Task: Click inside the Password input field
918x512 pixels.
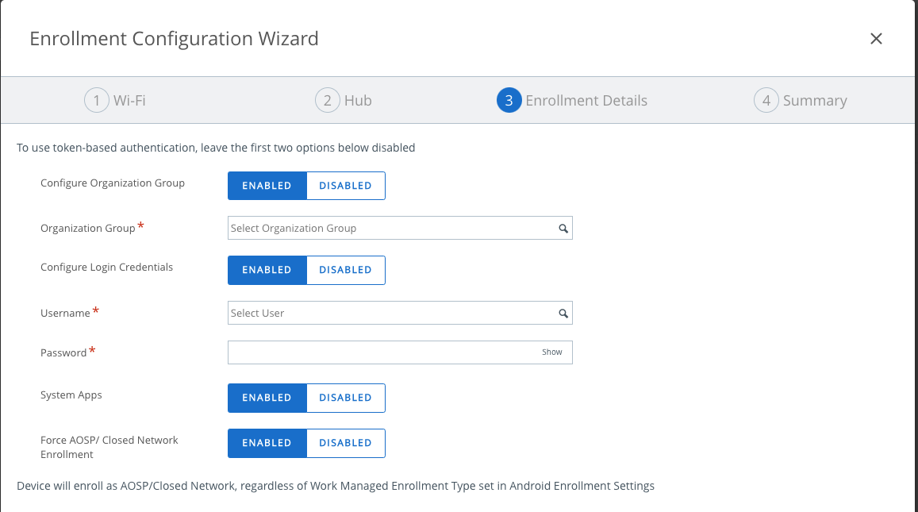Action: click(x=381, y=352)
